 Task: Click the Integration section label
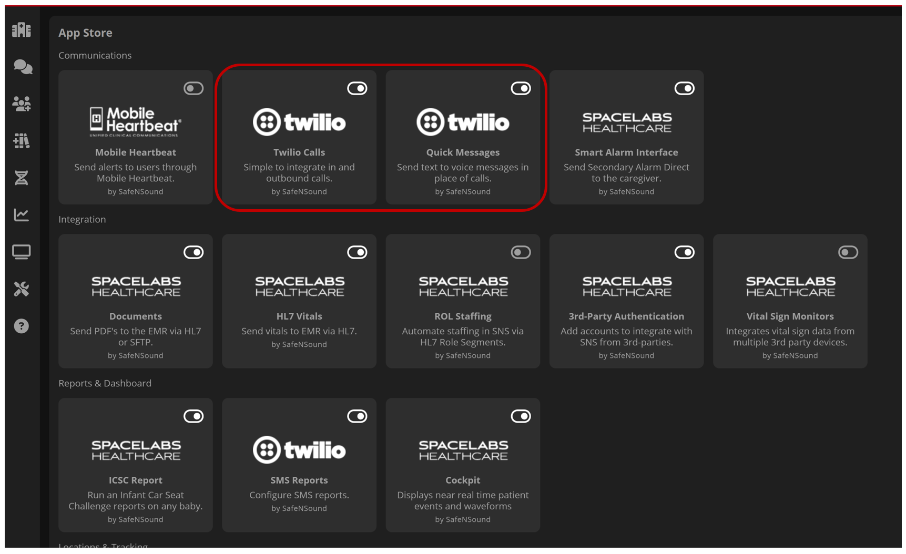82,220
